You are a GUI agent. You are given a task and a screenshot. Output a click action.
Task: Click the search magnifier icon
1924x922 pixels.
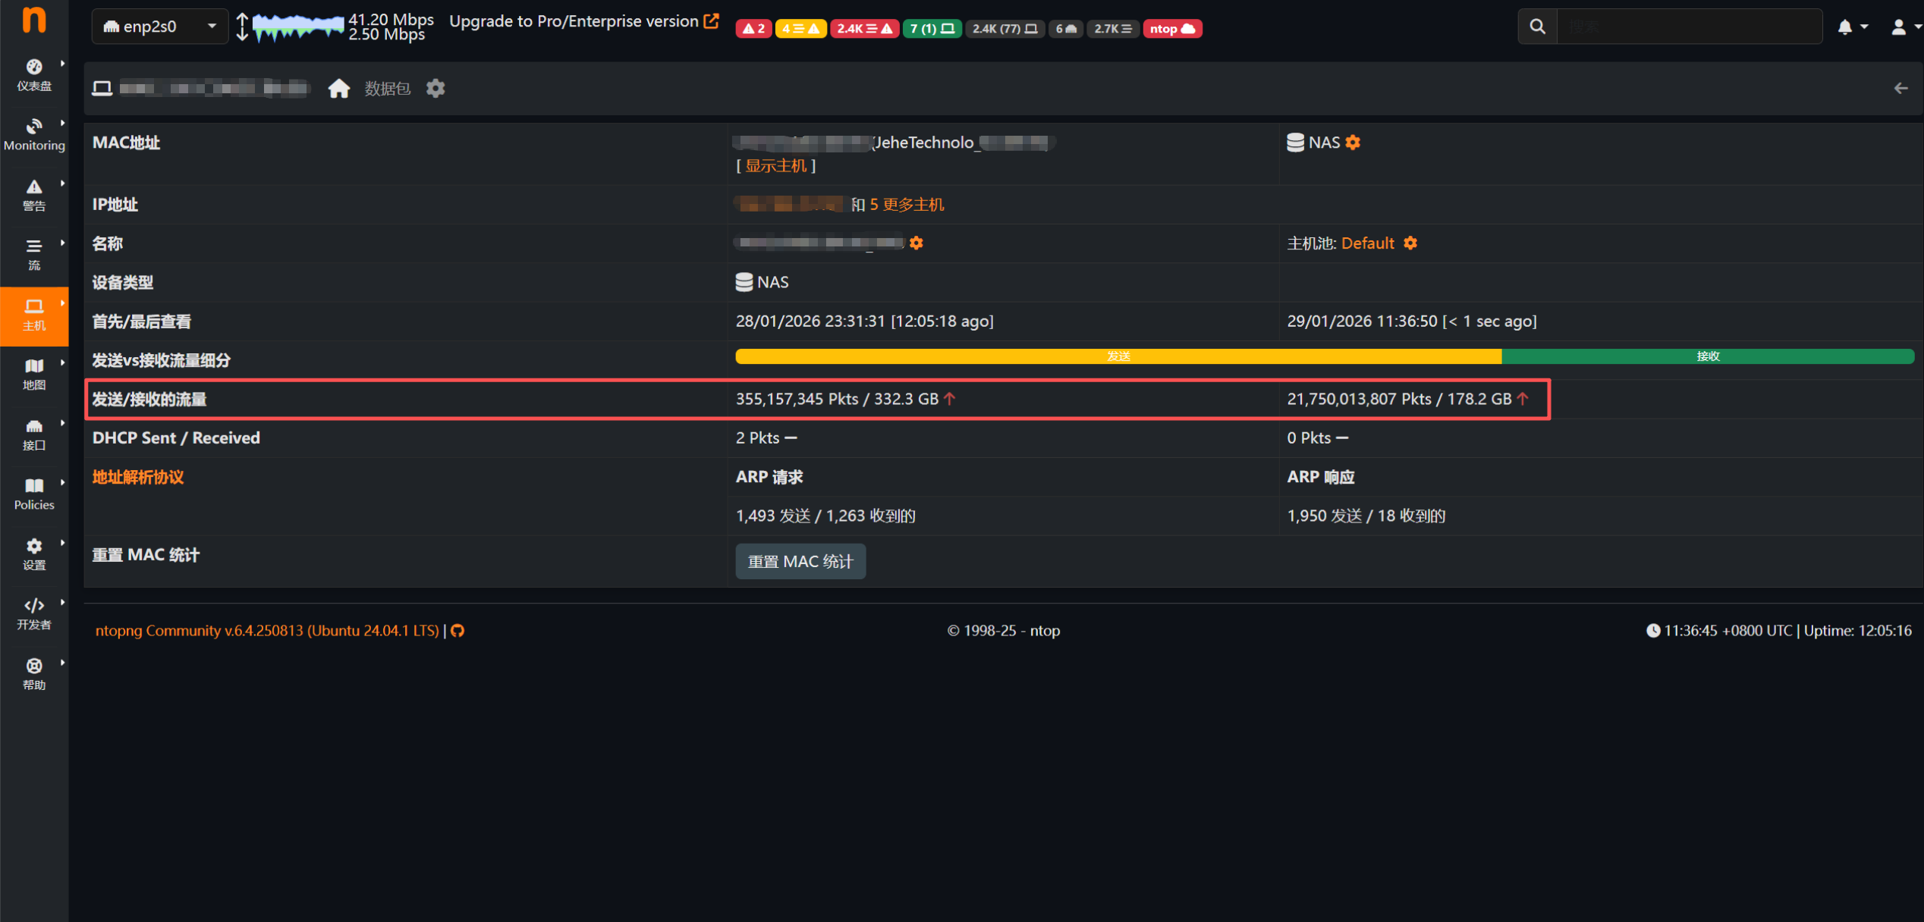pos(1537,27)
